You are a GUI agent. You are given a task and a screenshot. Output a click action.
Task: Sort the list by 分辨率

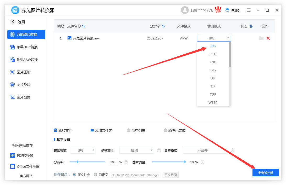pos(163,26)
